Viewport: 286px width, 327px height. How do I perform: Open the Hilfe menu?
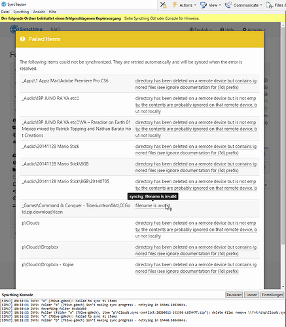click(52, 12)
